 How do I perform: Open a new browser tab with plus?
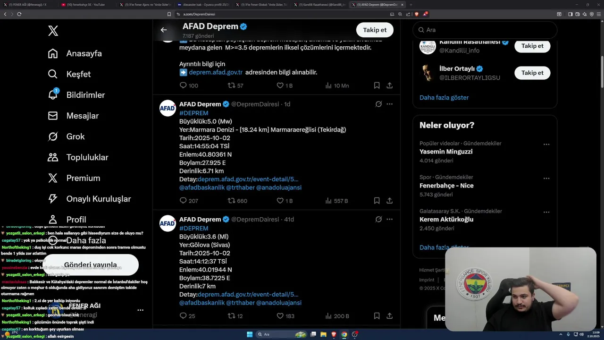coord(411,5)
